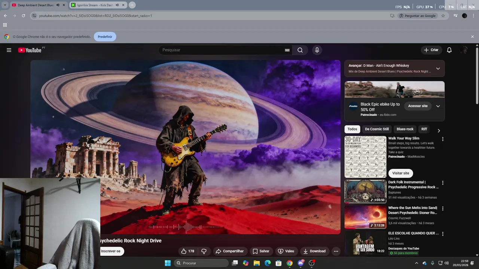This screenshot has width=479, height=269.
Task: Click Perguntar ao Google button
Action: (x=417, y=16)
